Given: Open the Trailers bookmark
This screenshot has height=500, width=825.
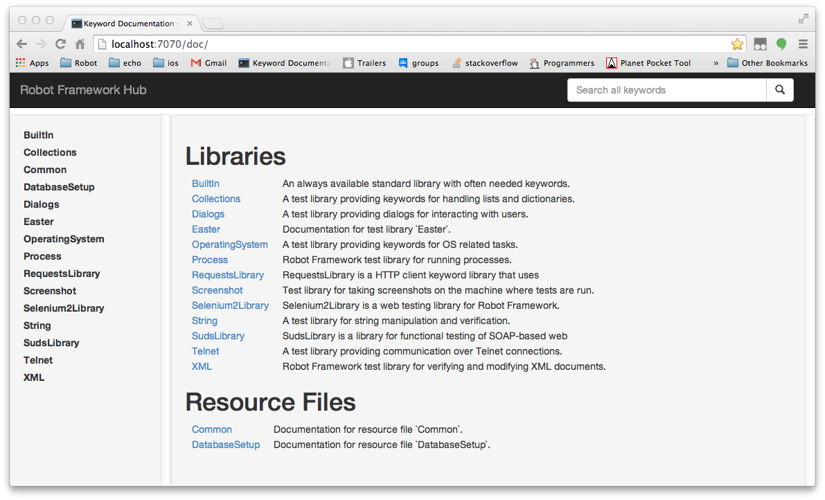Looking at the screenshot, I should pyautogui.click(x=364, y=63).
